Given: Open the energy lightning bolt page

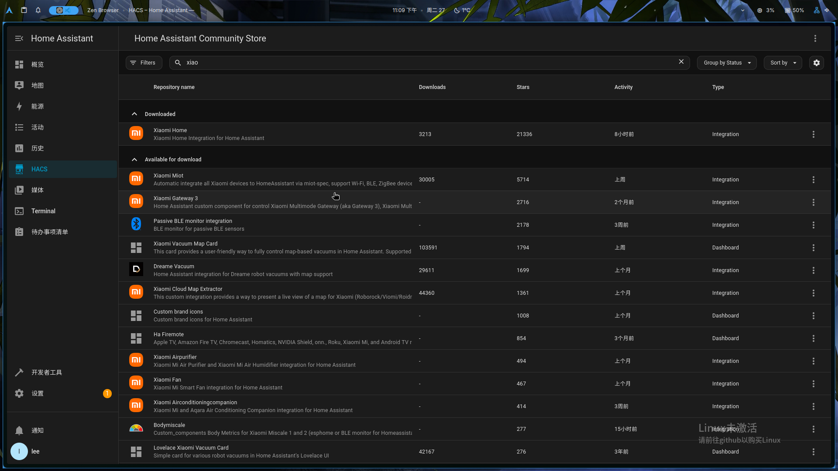Looking at the screenshot, I should (19, 106).
